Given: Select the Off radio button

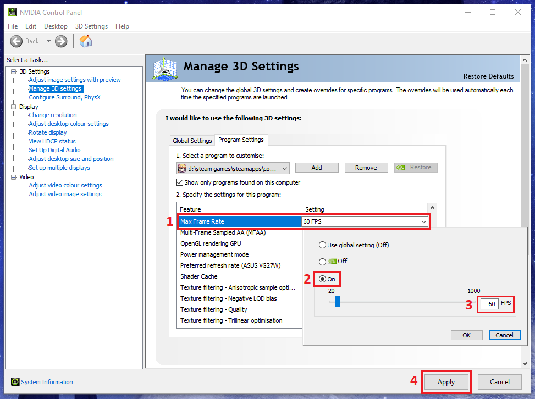Looking at the screenshot, I should click(x=322, y=261).
